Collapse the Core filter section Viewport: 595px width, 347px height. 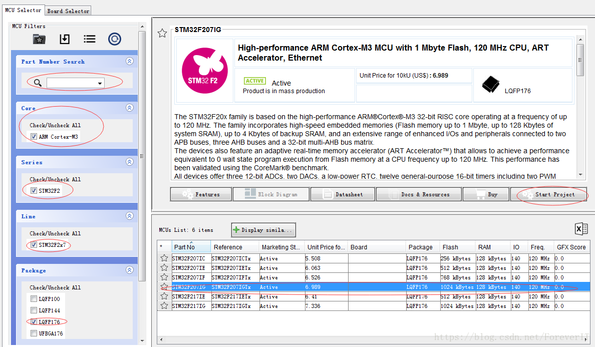129,108
